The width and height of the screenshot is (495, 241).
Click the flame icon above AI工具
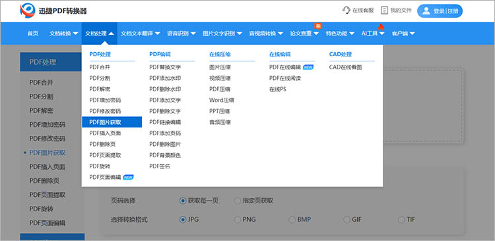coord(381,27)
